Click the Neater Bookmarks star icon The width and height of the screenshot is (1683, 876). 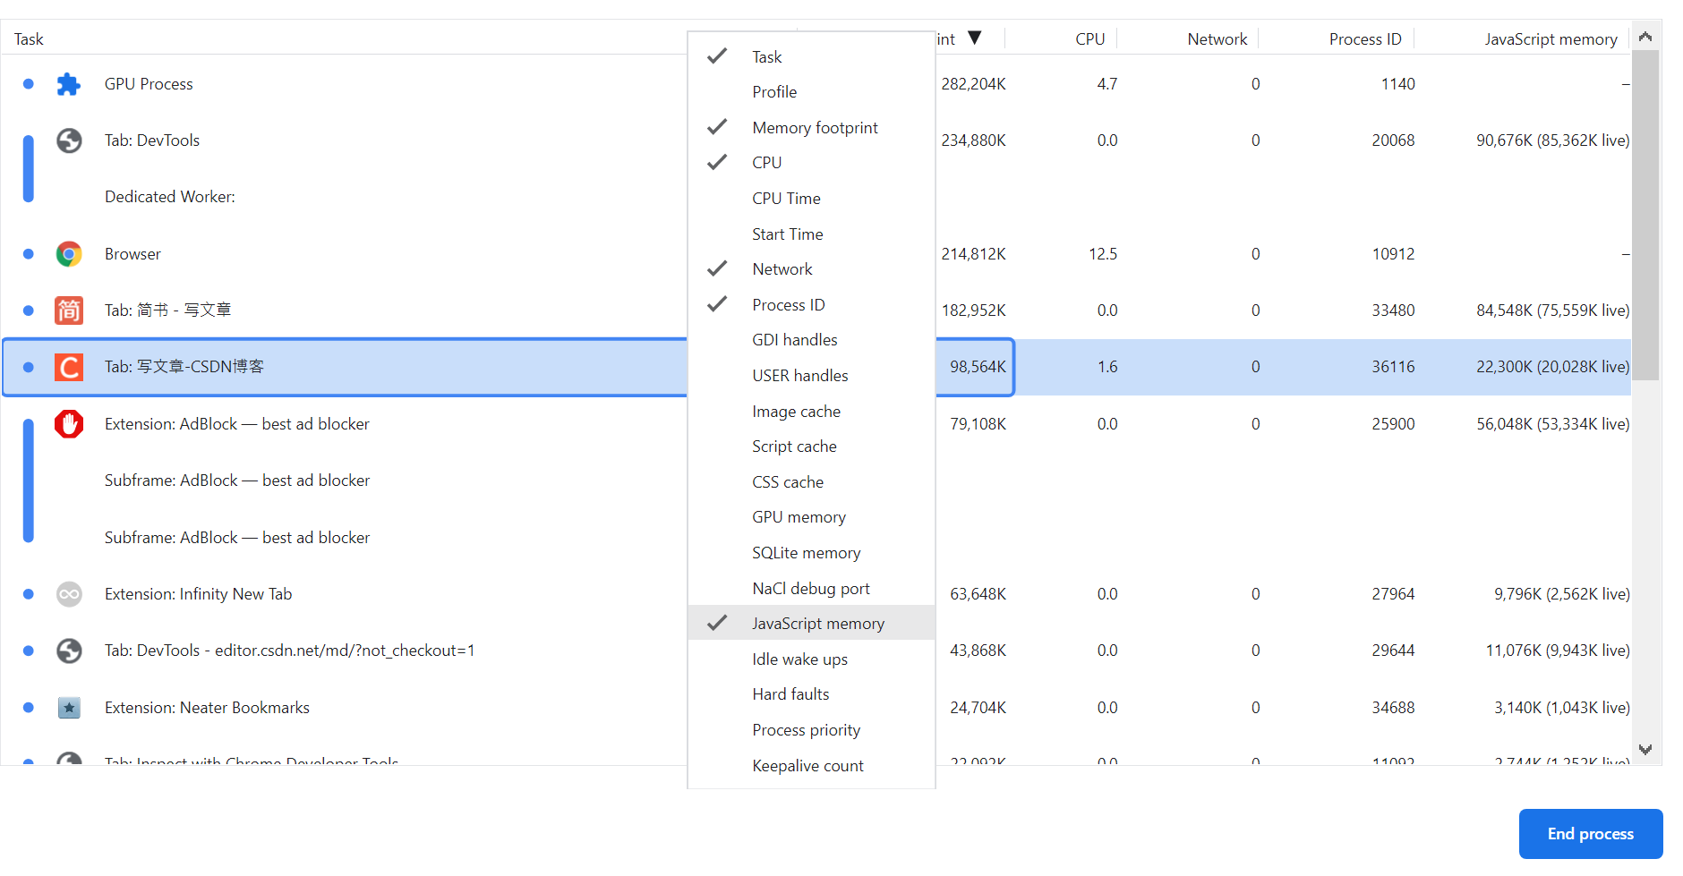point(69,708)
